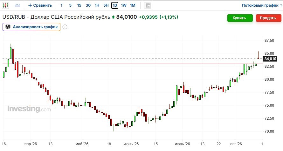Select the 5H timeframe

pyautogui.click(x=106, y=5)
